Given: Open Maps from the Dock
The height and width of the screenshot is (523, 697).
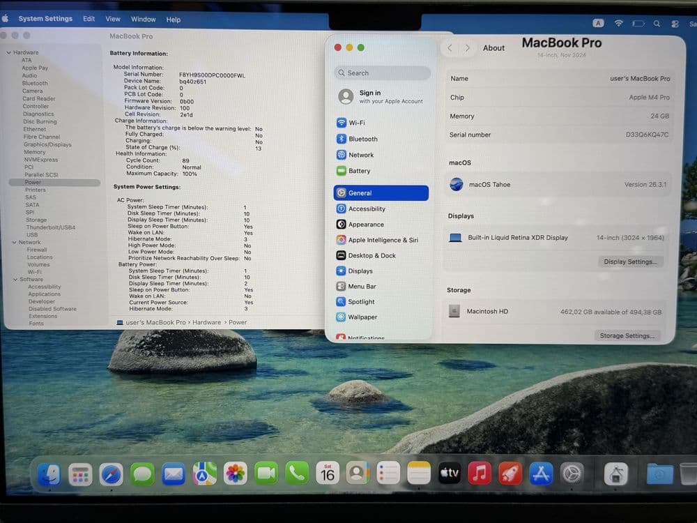Looking at the screenshot, I should point(204,474).
